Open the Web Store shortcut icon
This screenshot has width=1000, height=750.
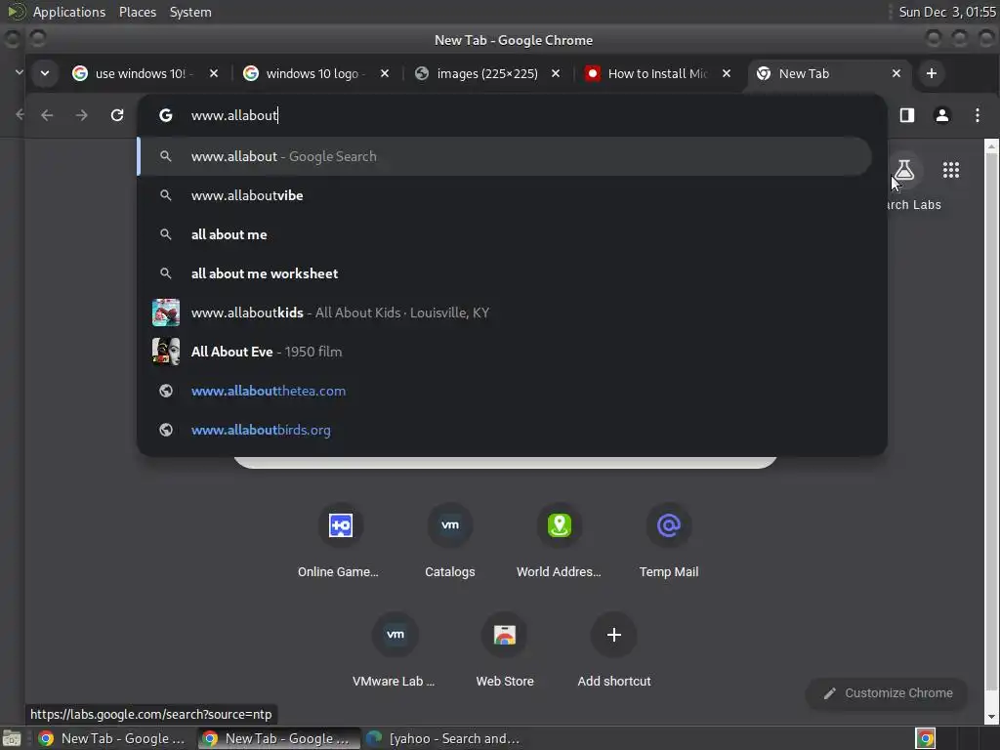[505, 635]
